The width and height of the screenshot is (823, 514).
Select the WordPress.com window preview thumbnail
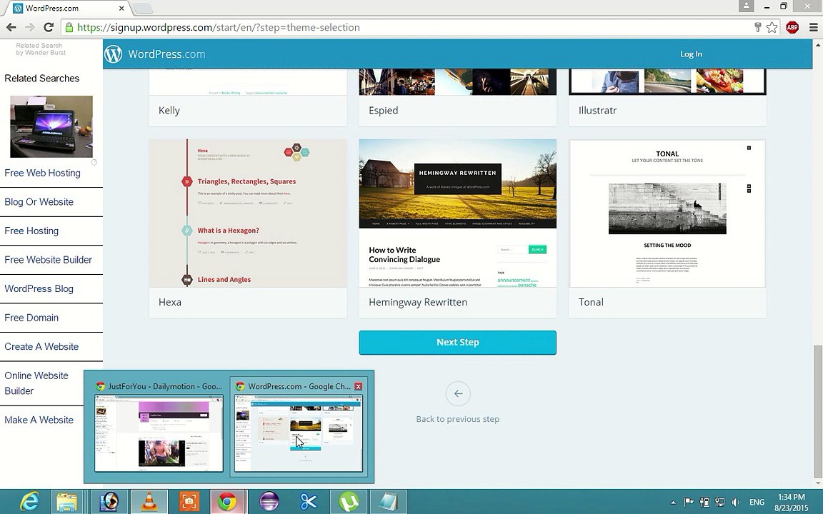pyautogui.click(x=298, y=428)
